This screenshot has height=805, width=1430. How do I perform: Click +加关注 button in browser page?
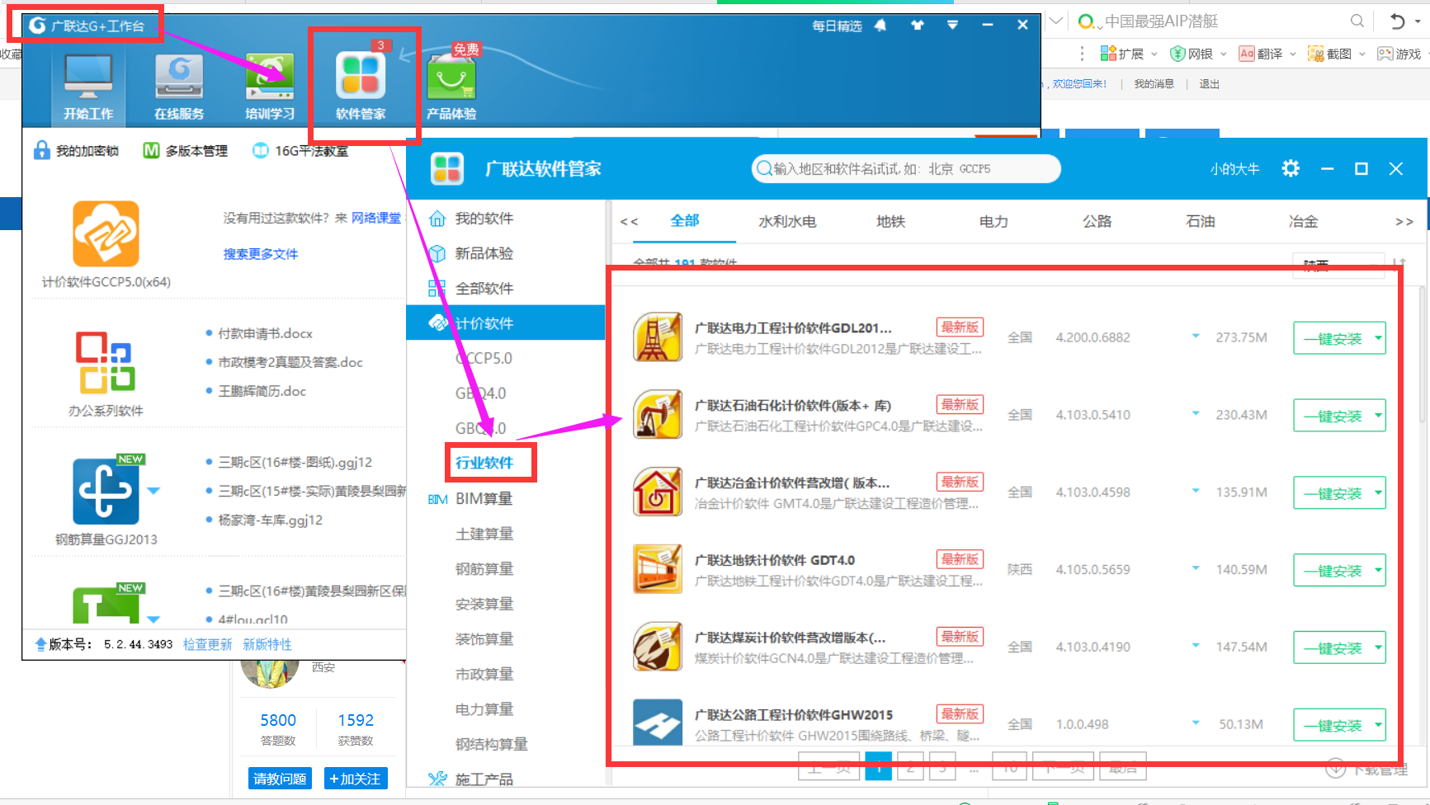pyautogui.click(x=356, y=779)
